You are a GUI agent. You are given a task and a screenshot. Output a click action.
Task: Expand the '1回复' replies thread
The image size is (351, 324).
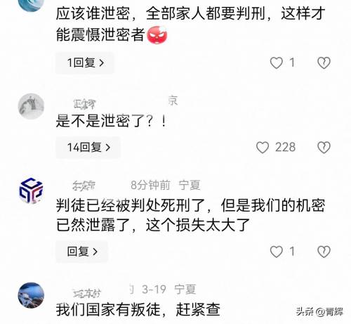pyautogui.click(x=85, y=63)
